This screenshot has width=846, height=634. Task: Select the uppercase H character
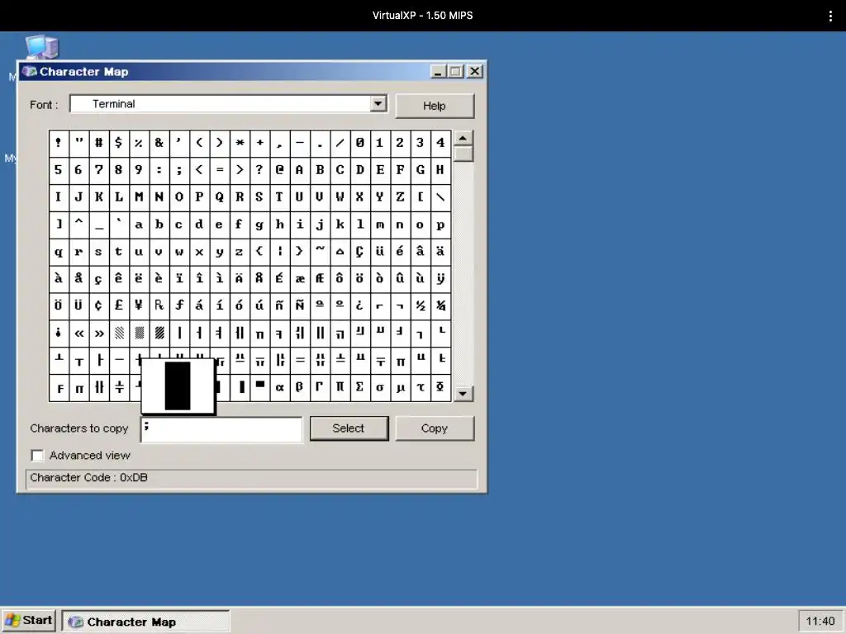click(x=440, y=170)
